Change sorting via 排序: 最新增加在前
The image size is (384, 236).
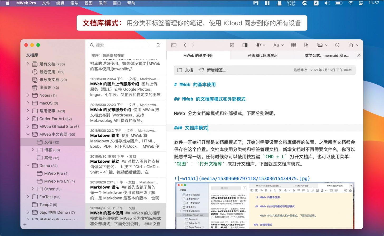pos(108,55)
